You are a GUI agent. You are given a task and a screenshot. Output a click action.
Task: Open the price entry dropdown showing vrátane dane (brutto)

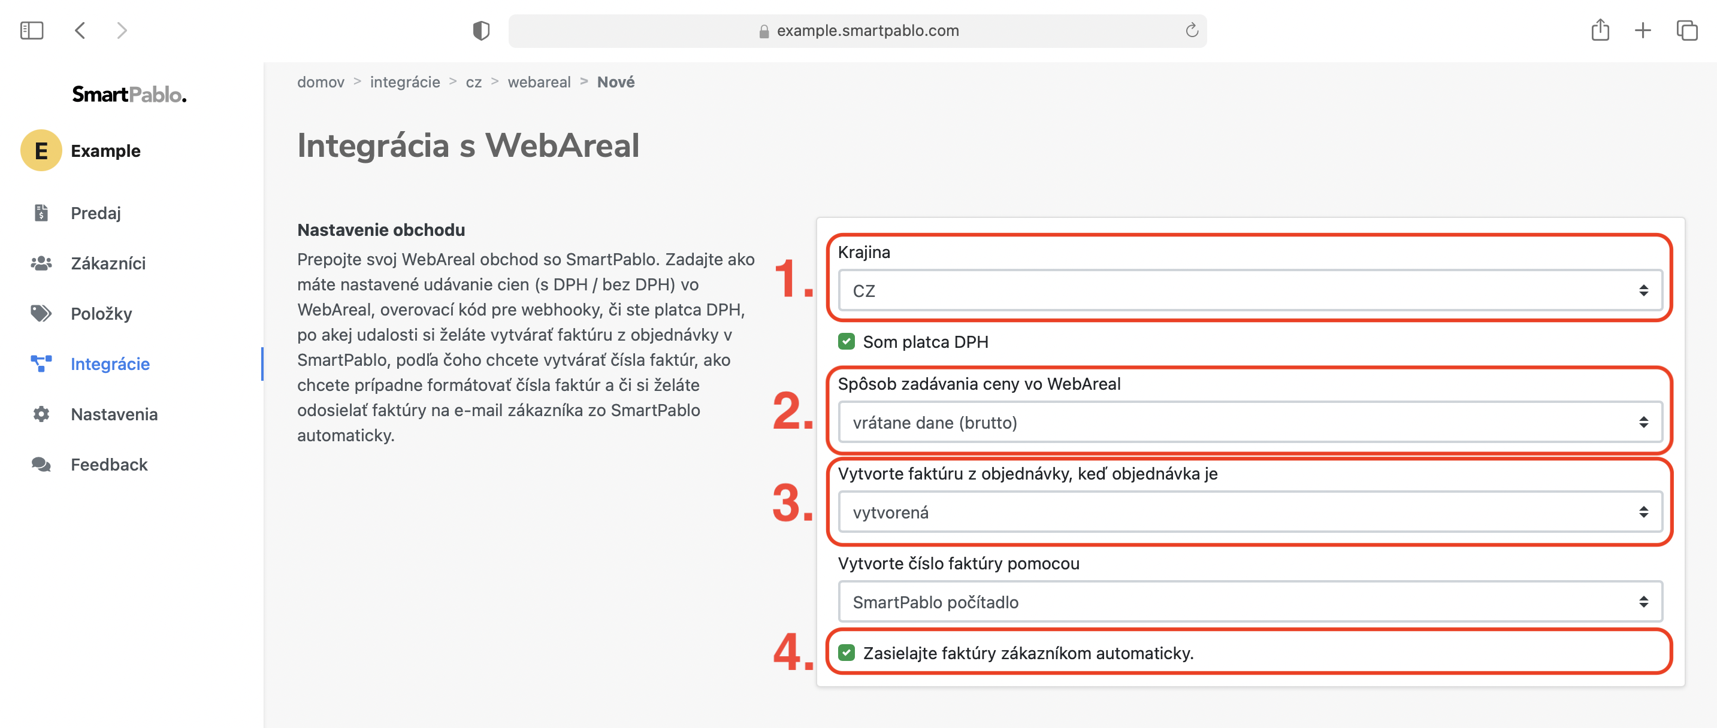[1250, 422]
